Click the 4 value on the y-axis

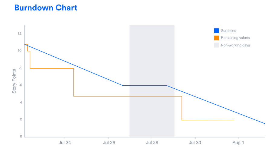(x=21, y=102)
